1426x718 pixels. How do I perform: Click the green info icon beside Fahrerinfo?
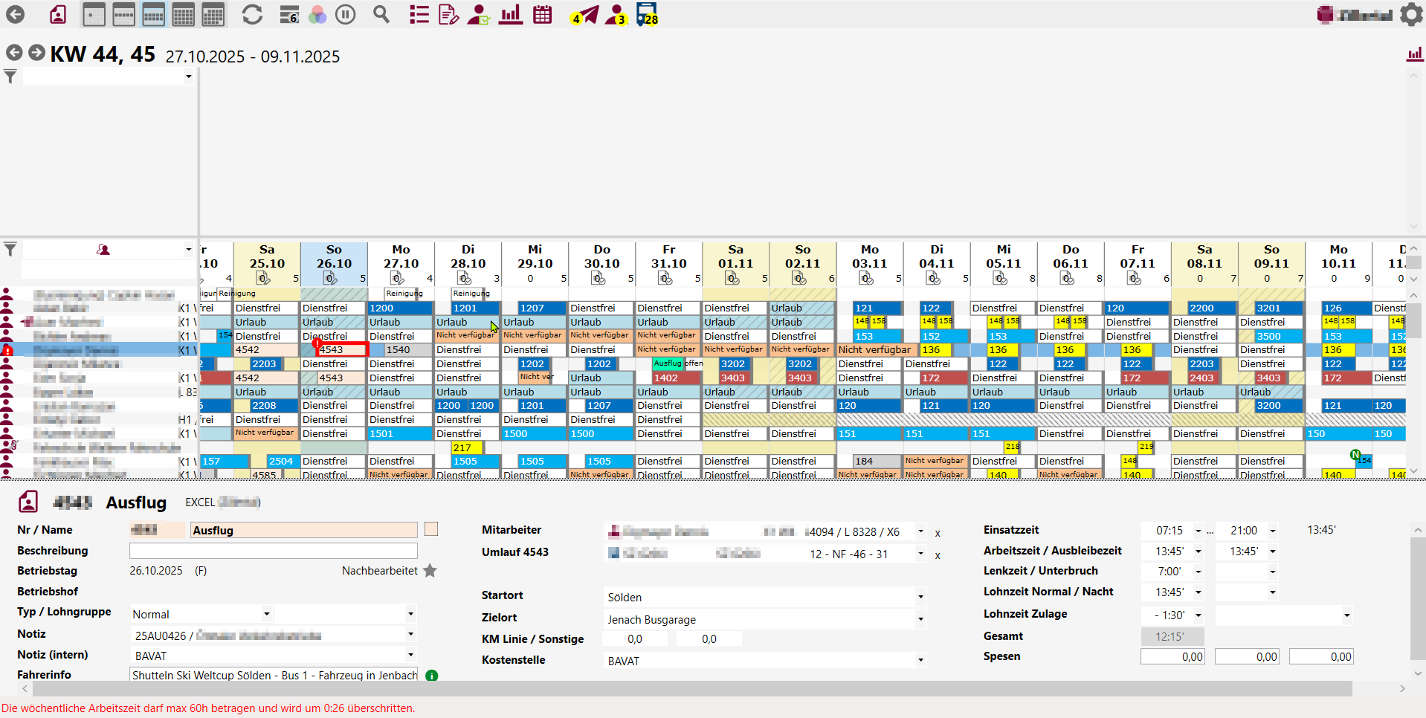click(432, 676)
